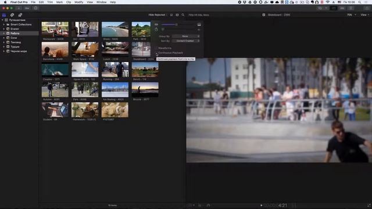The width and height of the screenshot is (372, 209).
Task: Toggle inspector button in toolbar
Action: [350, 8]
